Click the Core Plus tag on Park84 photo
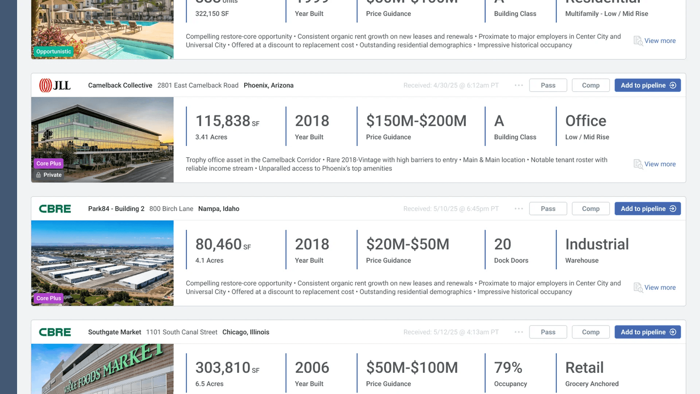700x394 pixels. 49,298
